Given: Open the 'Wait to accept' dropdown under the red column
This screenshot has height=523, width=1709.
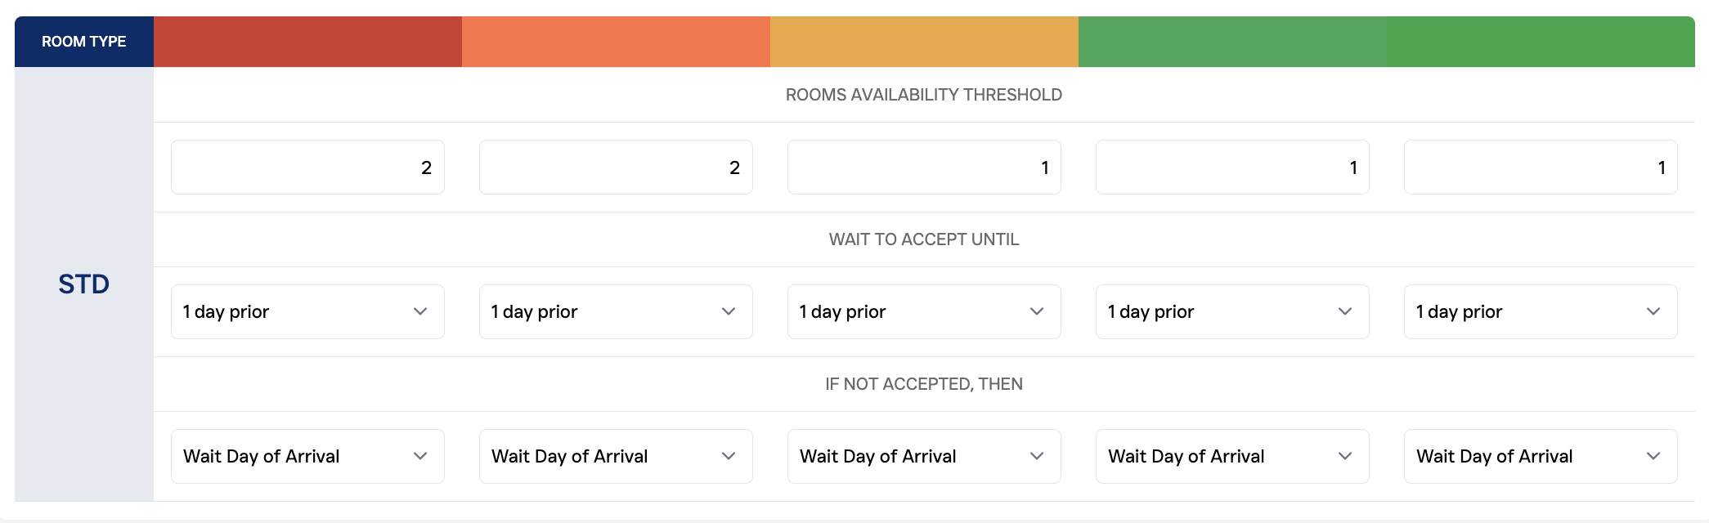Looking at the screenshot, I should pyautogui.click(x=307, y=311).
